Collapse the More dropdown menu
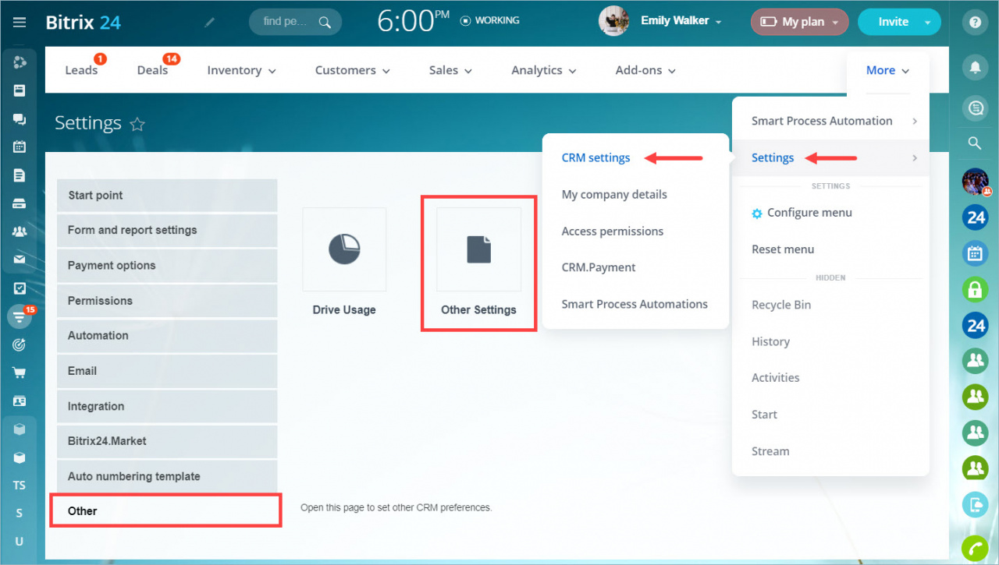 pos(887,70)
